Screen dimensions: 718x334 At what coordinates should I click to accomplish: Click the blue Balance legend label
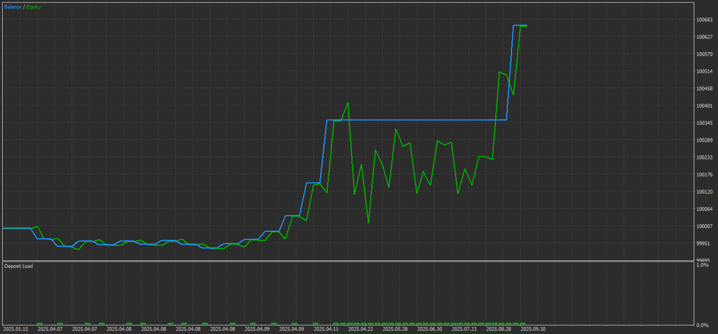13,7
